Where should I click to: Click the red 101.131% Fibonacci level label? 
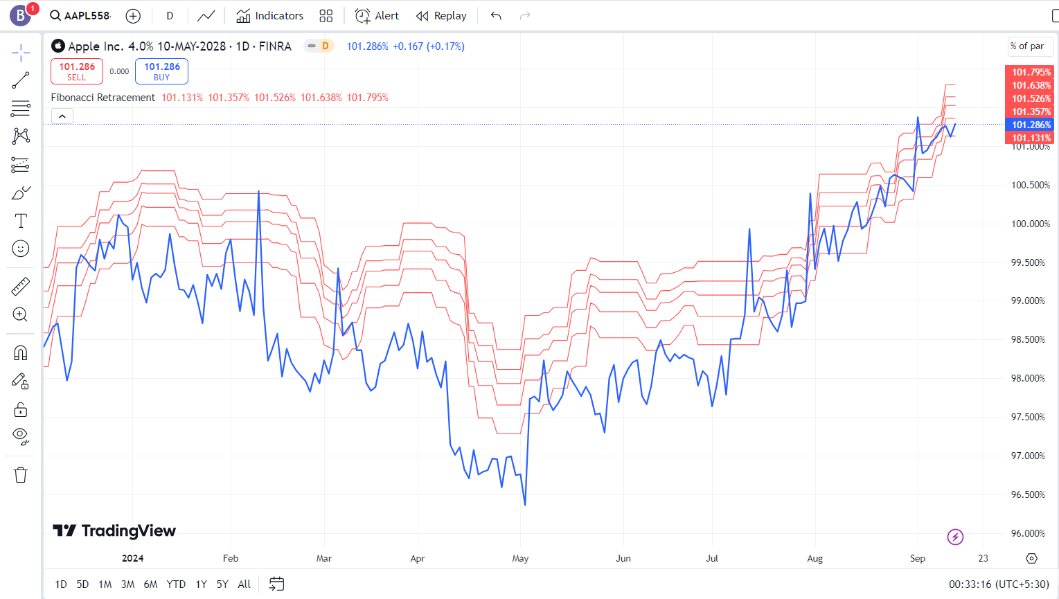tap(1029, 138)
